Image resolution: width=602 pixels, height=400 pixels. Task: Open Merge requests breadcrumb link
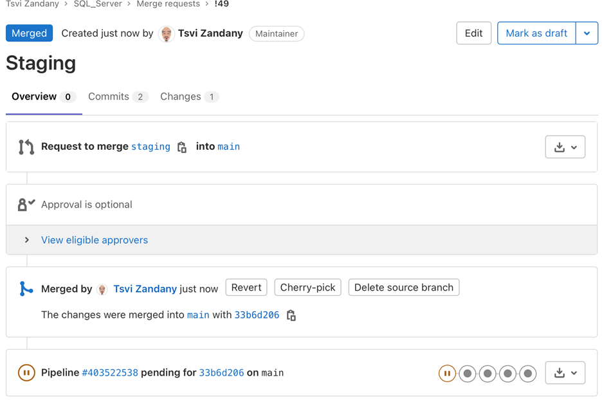point(168,4)
